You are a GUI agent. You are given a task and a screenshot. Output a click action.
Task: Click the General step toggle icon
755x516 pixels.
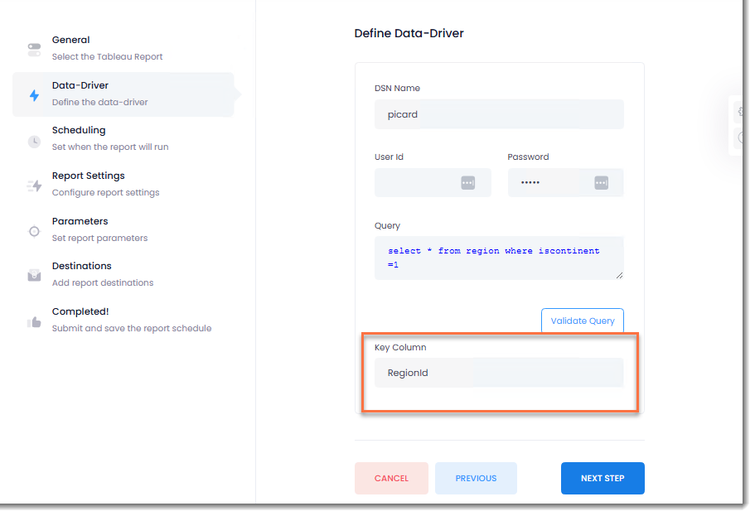coord(34,50)
